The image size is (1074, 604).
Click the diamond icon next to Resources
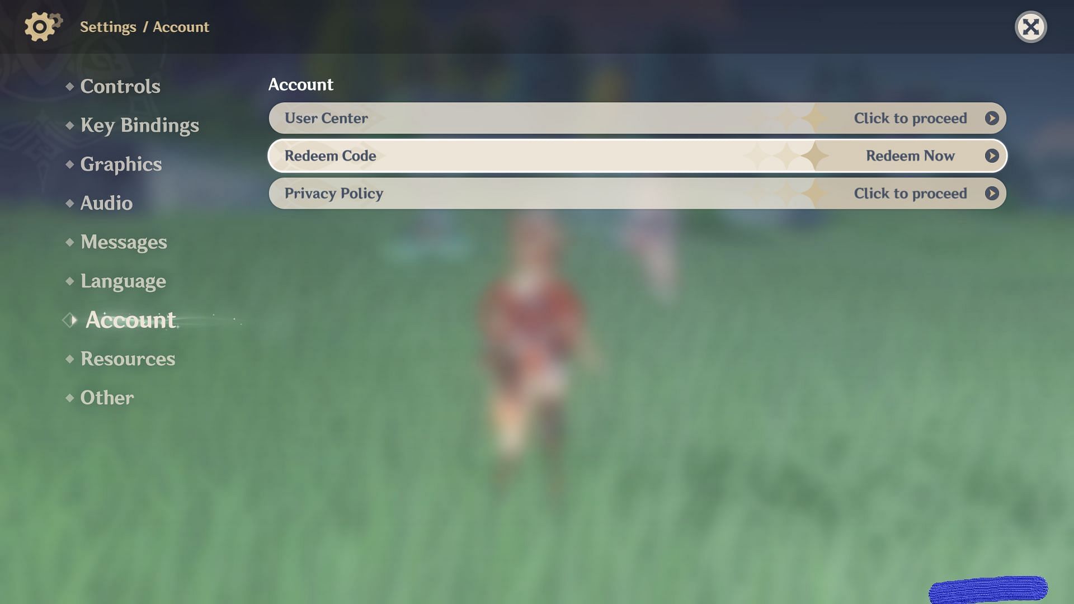pos(69,359)
